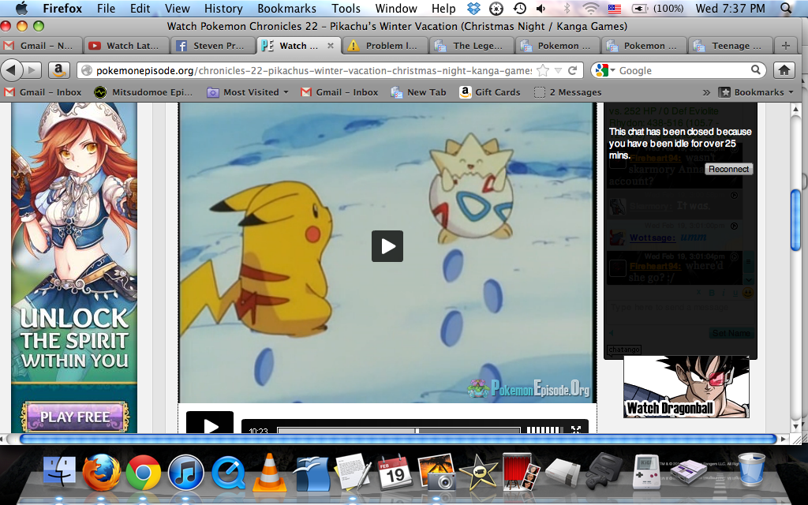Expand the Bookmarks toolbar menu
The image size is (808, 505).
click(x=757, y=92)
